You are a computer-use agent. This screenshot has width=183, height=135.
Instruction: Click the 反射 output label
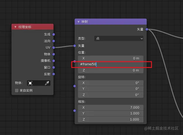tap(47, 74)
